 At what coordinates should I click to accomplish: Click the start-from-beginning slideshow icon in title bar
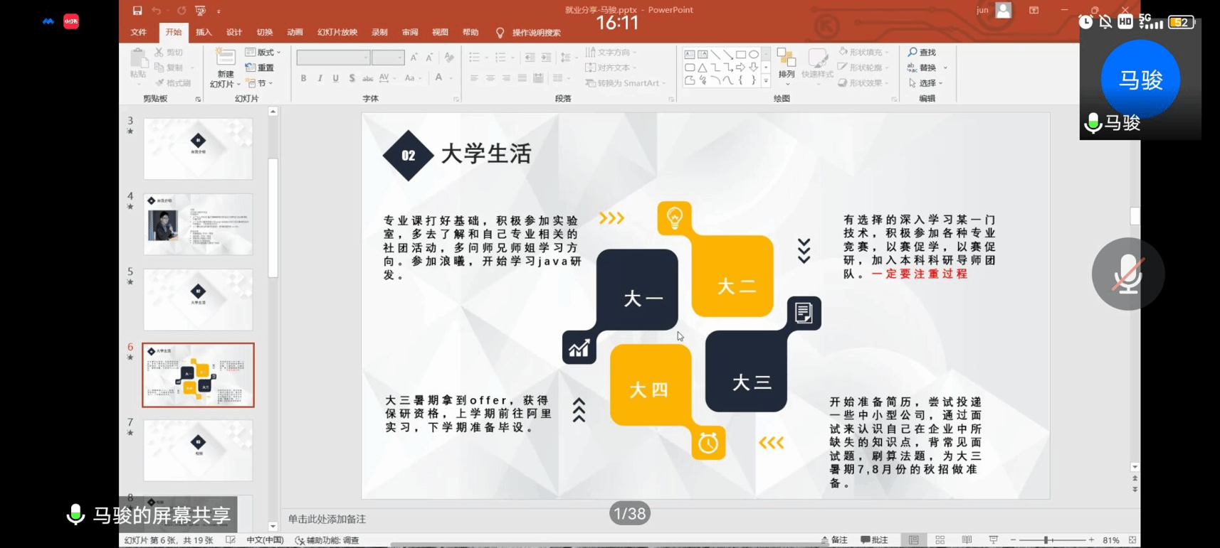coord(201,11)
